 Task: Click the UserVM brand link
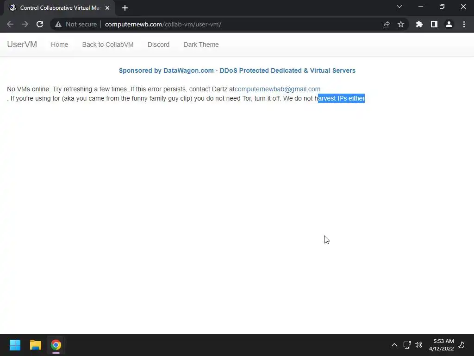[x=22, y=44]
